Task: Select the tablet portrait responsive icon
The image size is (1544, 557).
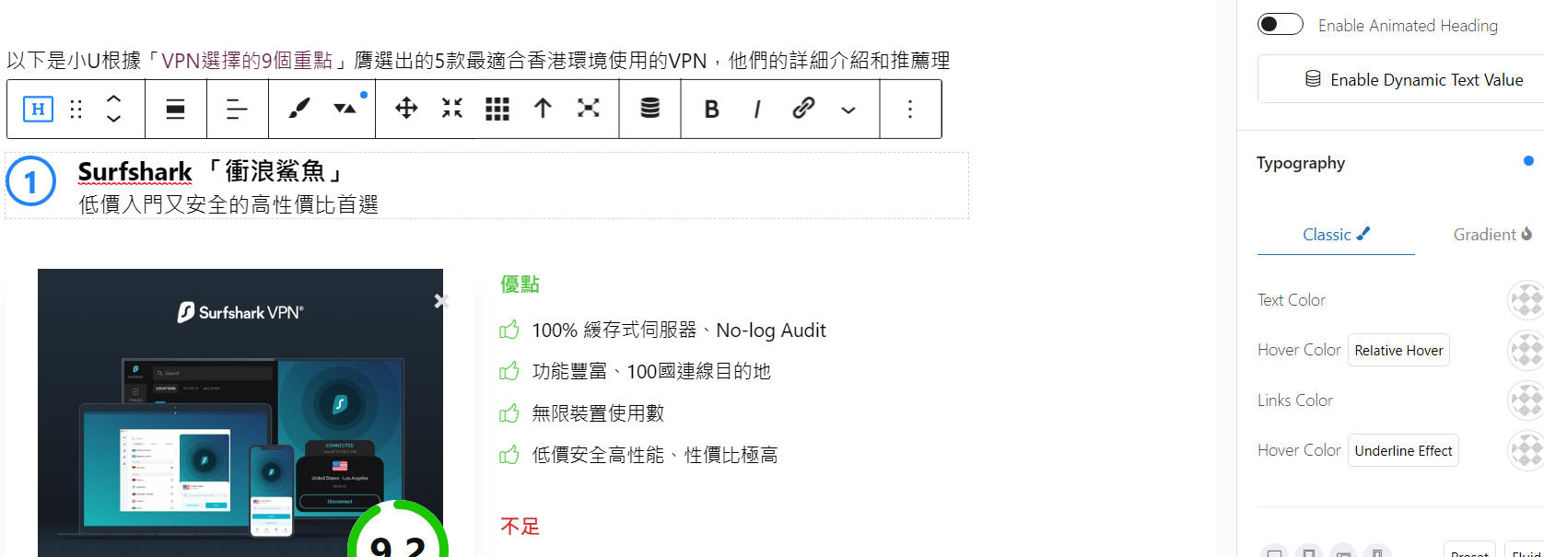Action: (x=1309, y=551)
